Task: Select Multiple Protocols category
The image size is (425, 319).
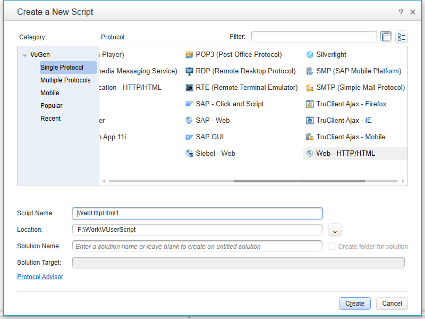Action: click(x=65, y=80)
